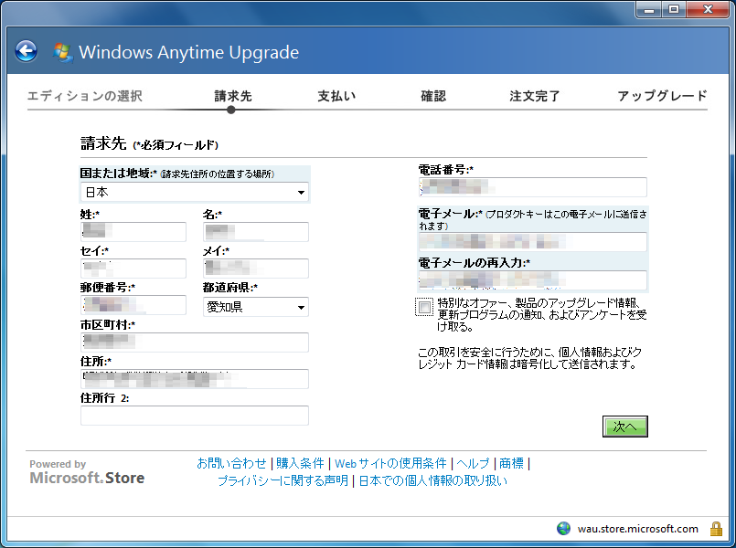
Task: Click the blue back arrow button
Action: pos(26,52)
